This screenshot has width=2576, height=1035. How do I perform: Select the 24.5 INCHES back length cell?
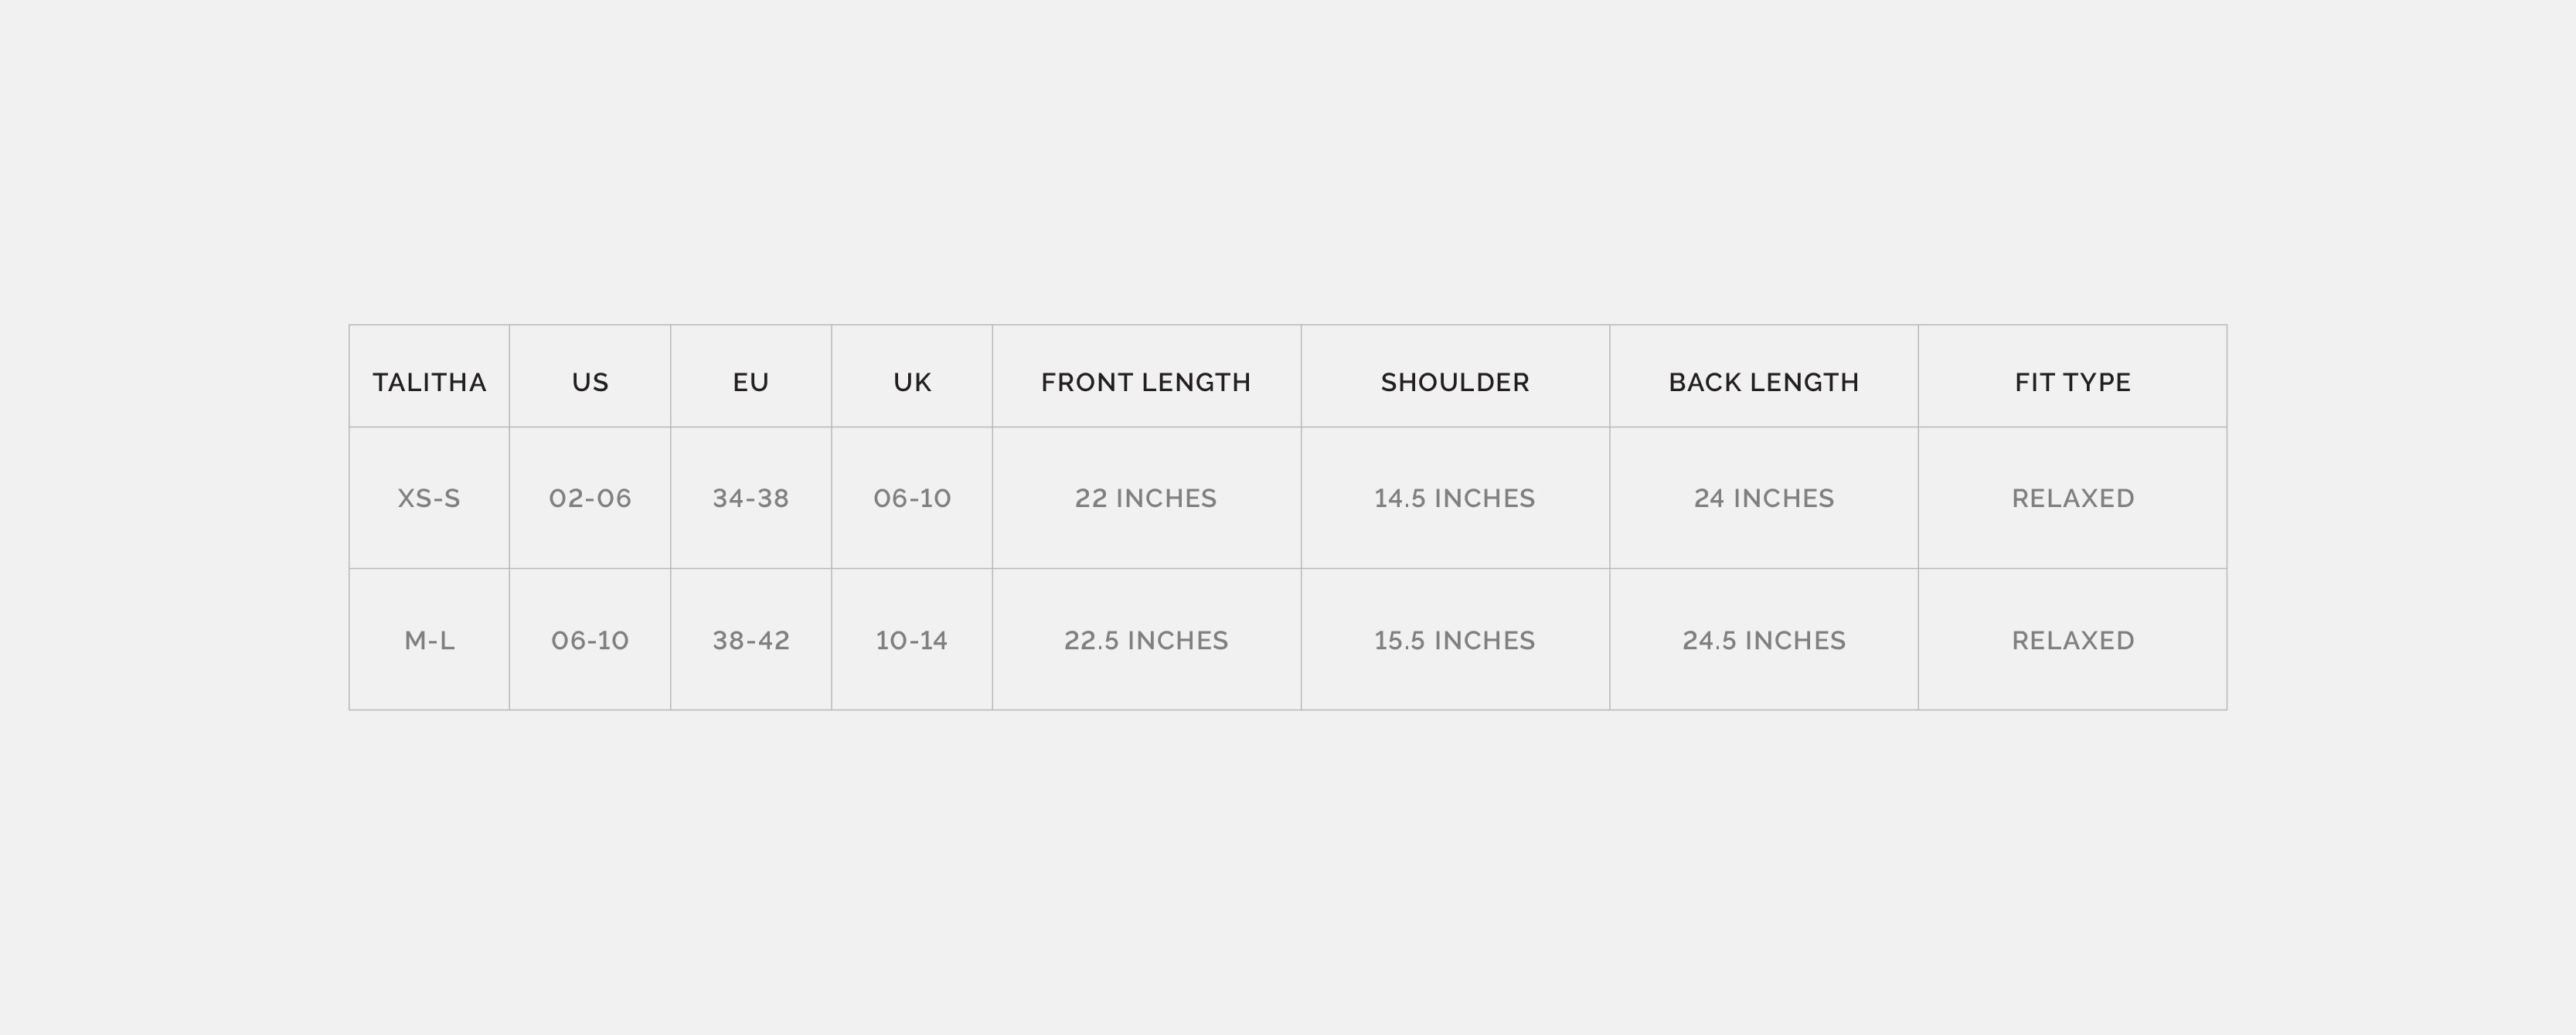click(x=1764, y=640)
